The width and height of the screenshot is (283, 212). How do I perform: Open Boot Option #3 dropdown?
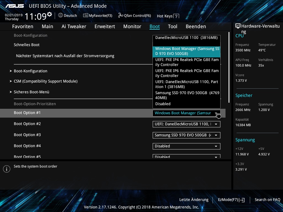(x=187, y=135)
